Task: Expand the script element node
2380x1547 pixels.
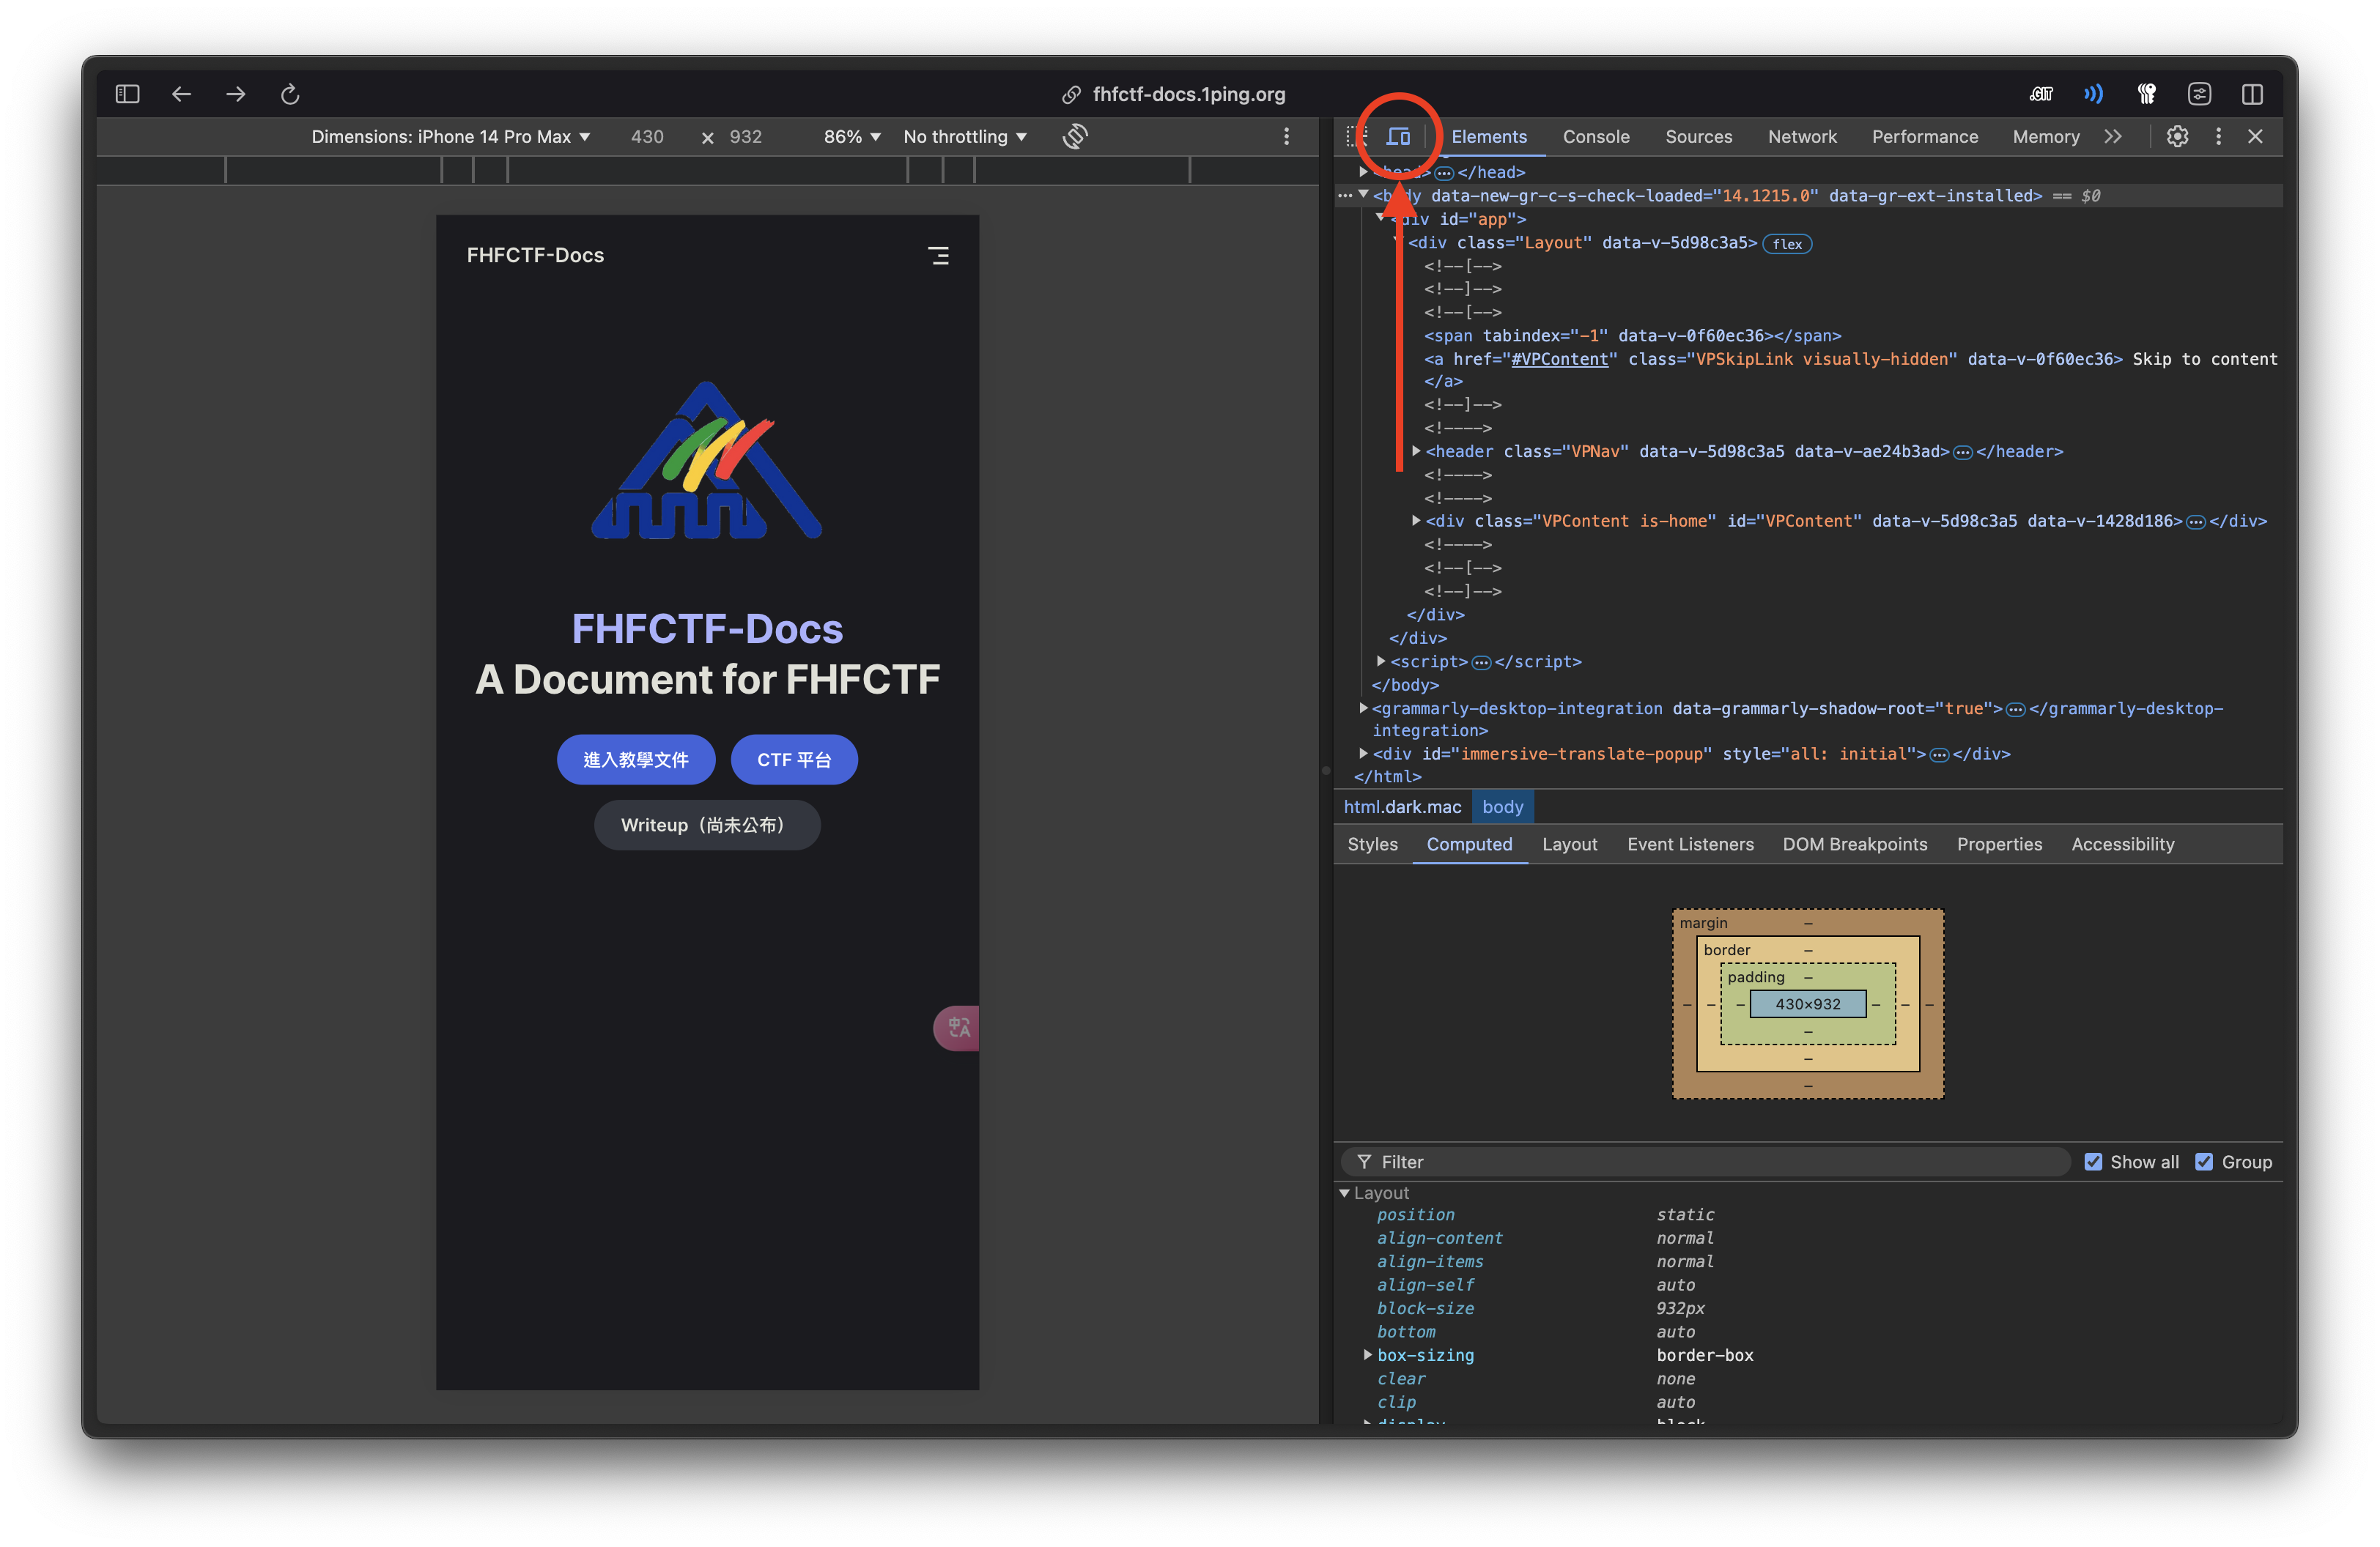Action: point(1381,661)
